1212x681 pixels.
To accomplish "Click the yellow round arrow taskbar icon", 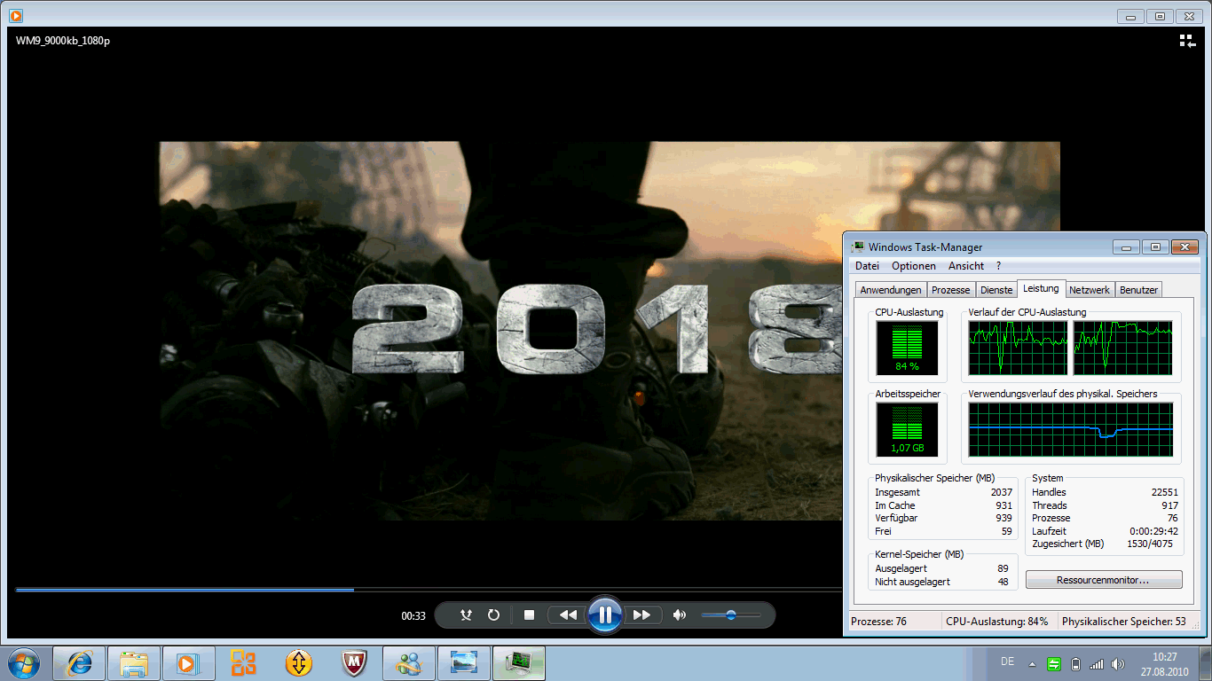I will click(x=299, y=662).
